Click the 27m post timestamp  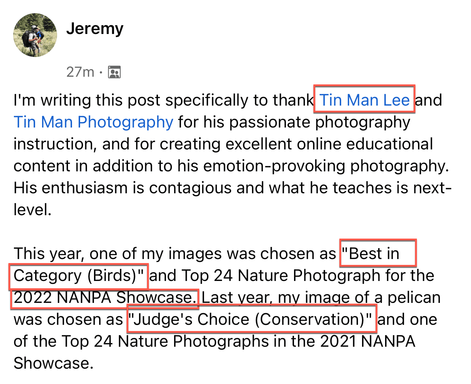click(x=80, y=72)
